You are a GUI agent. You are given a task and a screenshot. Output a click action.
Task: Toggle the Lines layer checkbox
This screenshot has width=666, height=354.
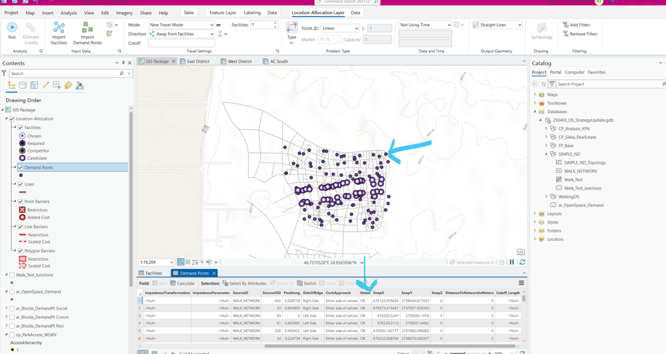point(21,184)
